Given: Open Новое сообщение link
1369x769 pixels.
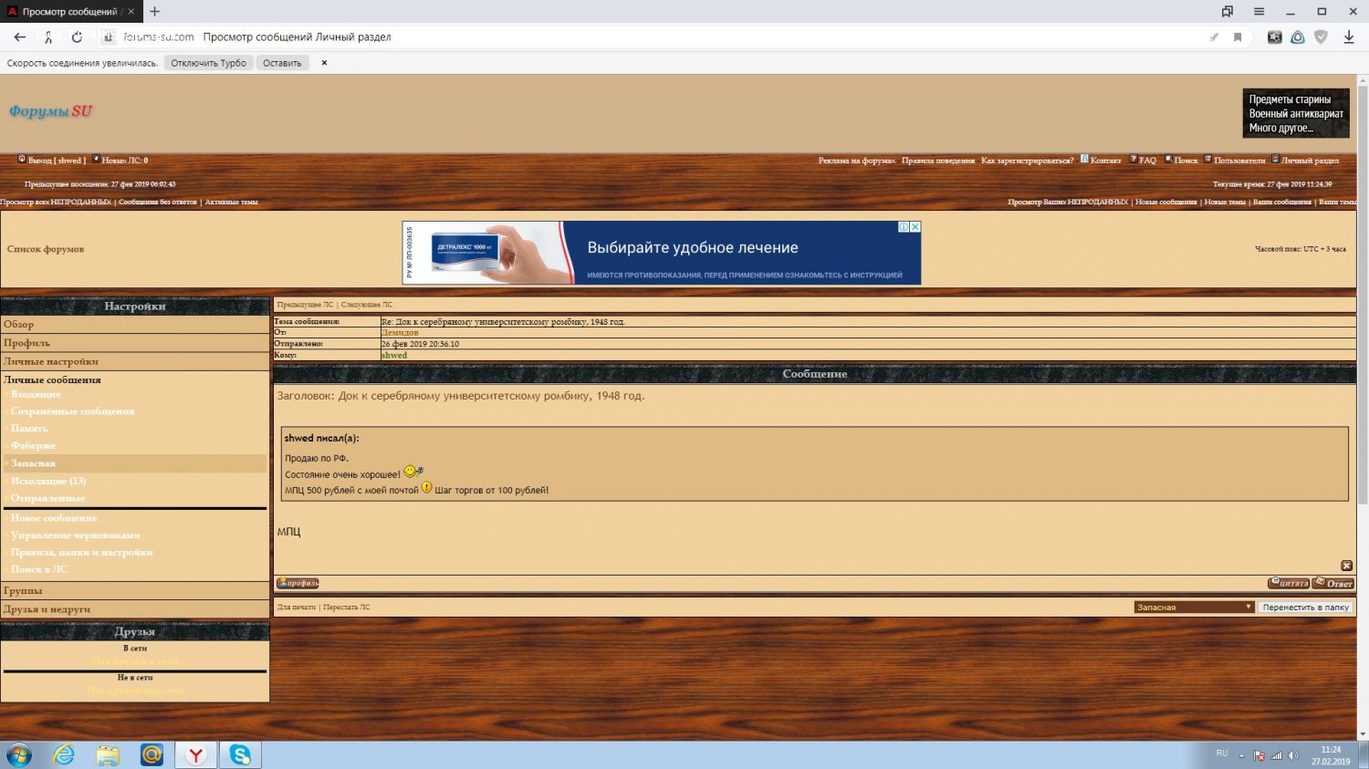Looking at the screenshot, I should [x=54, y=518].
